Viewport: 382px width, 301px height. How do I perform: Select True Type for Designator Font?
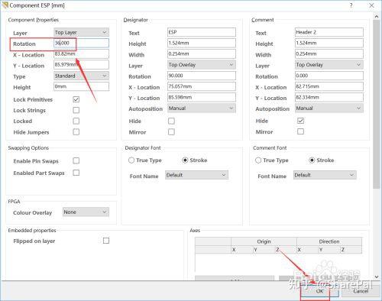131,160
